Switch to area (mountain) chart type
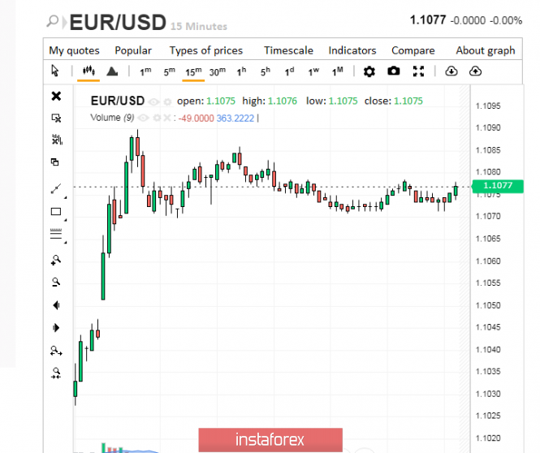 (x=112, y=71)
